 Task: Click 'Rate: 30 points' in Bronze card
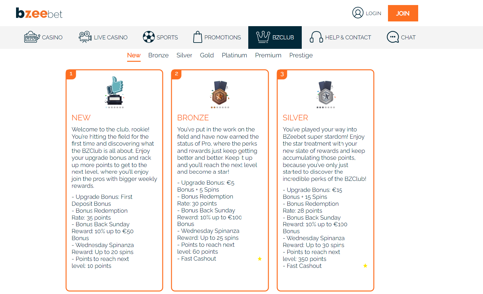(197, 204)
